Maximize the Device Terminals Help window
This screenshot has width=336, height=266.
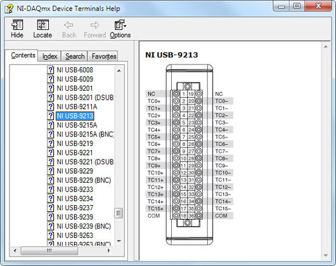click(297, 6)
